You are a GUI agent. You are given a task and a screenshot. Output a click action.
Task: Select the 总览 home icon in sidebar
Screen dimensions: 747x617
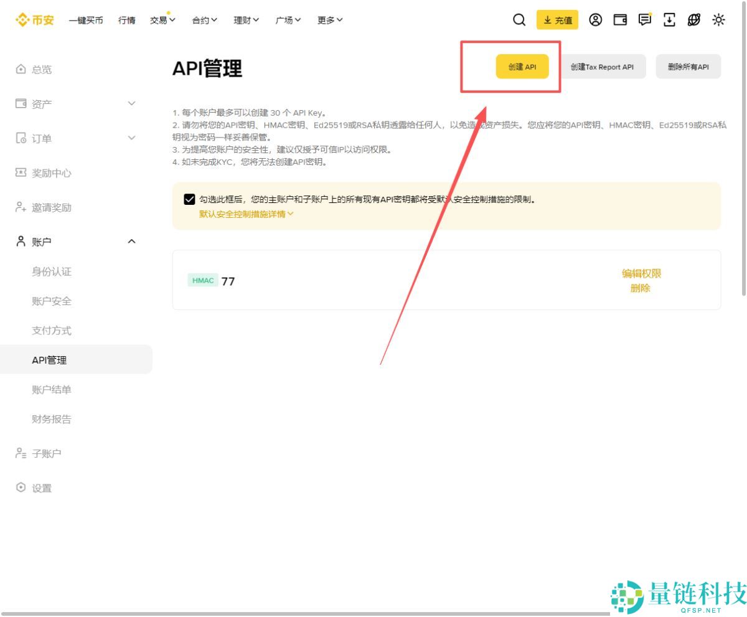coord(21,69)
